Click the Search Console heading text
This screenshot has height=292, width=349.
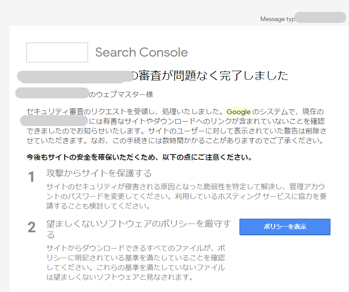point(141,52)
